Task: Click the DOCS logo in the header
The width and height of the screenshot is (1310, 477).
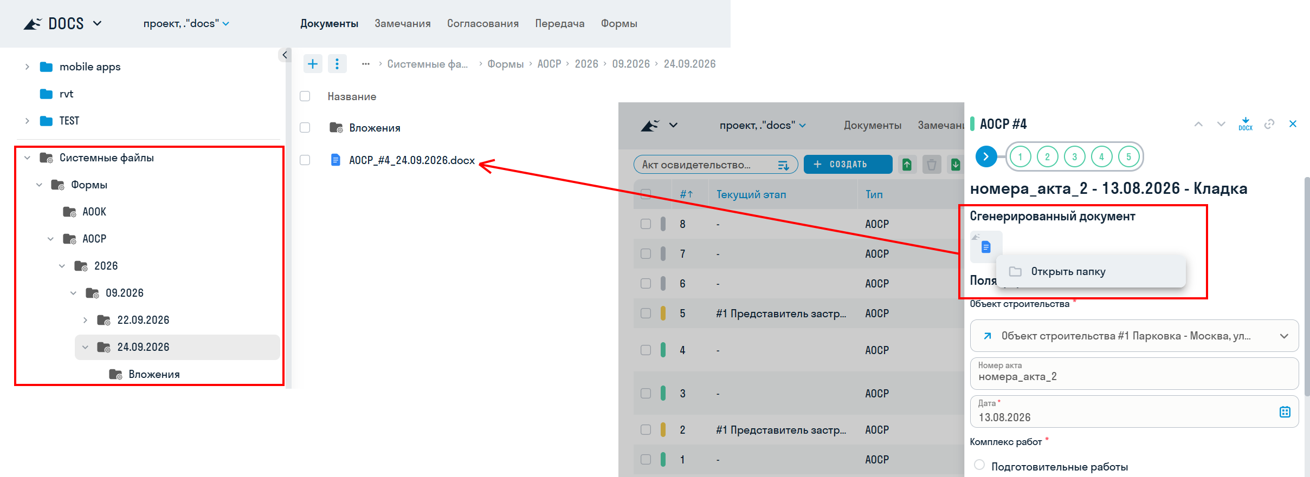Action: coord(54,23)
